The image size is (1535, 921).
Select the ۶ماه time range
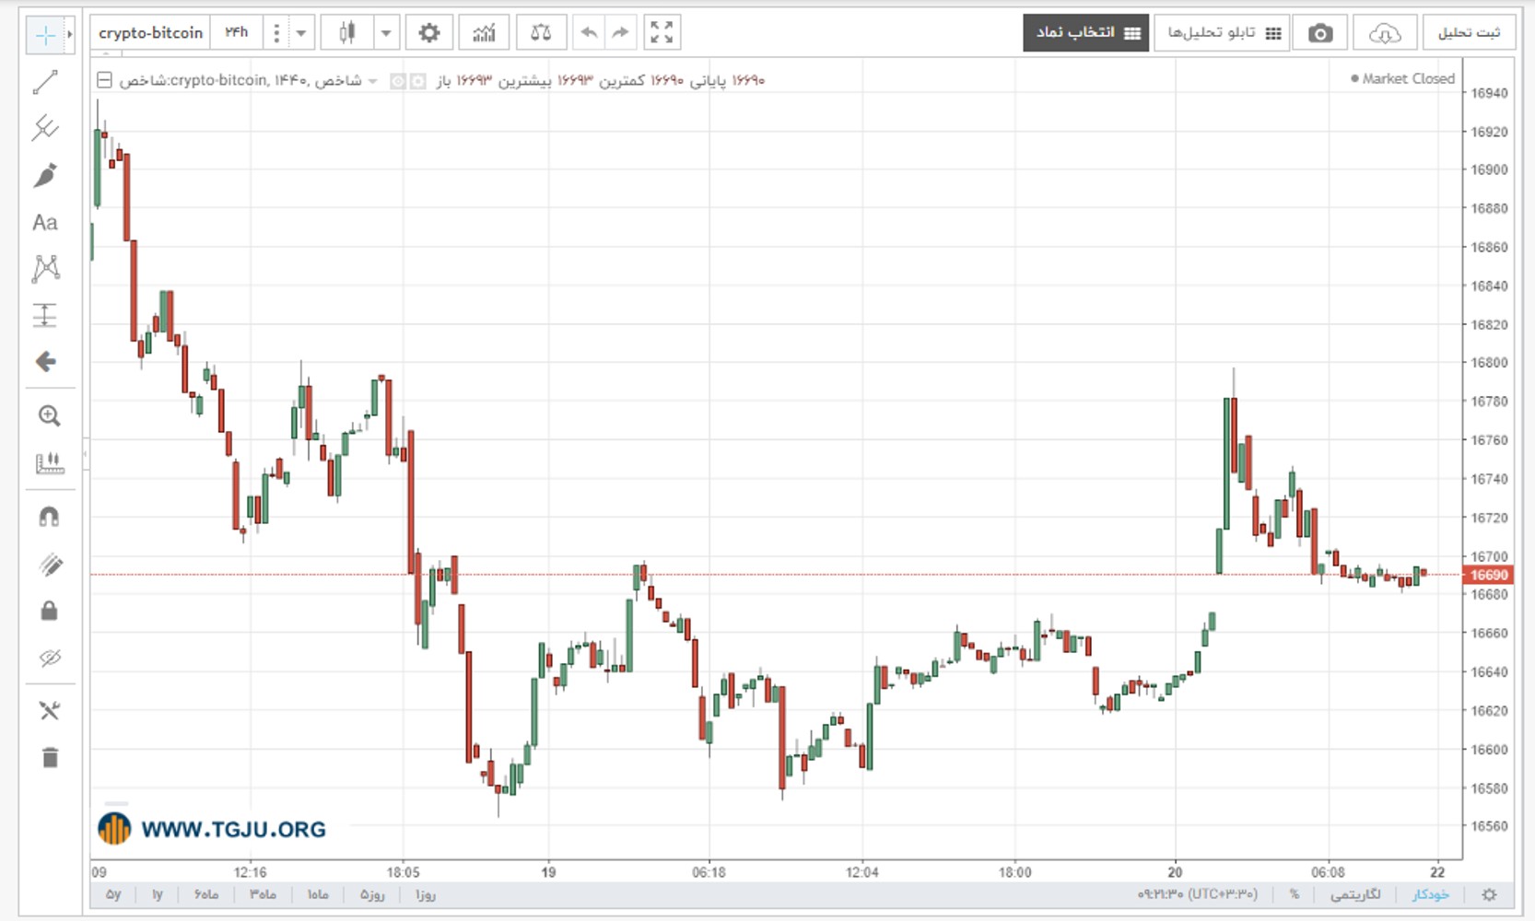tap(206, 894)
